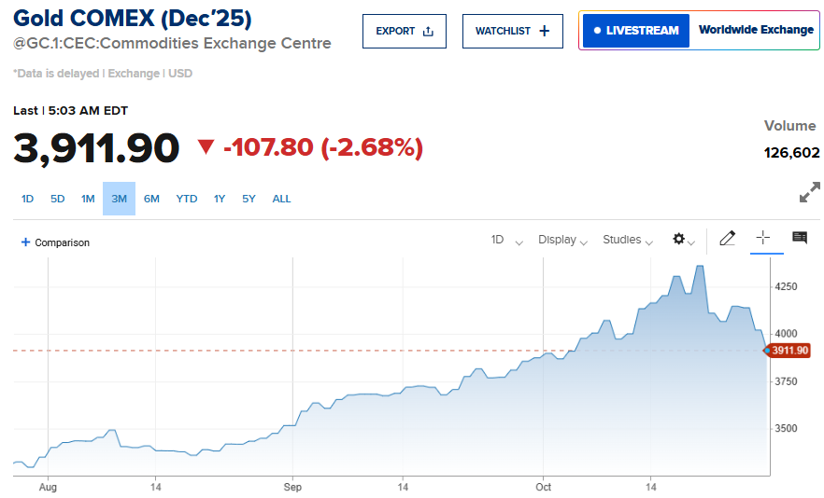
Task: Click the watchlist plus icon
Action: point(545,31)
